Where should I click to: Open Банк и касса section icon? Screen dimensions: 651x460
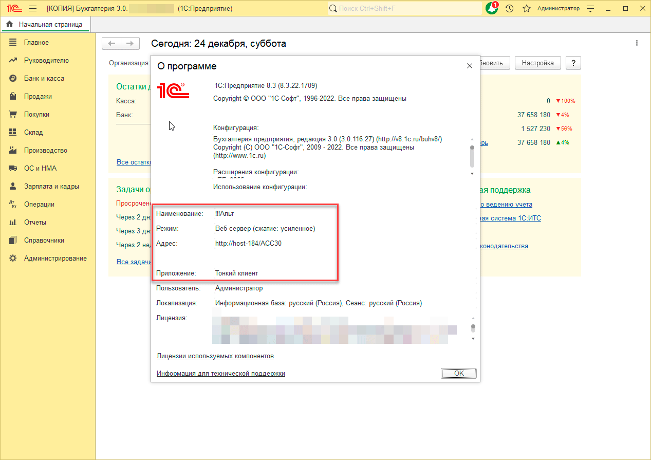pyautogui.click(x=13, y=79)
